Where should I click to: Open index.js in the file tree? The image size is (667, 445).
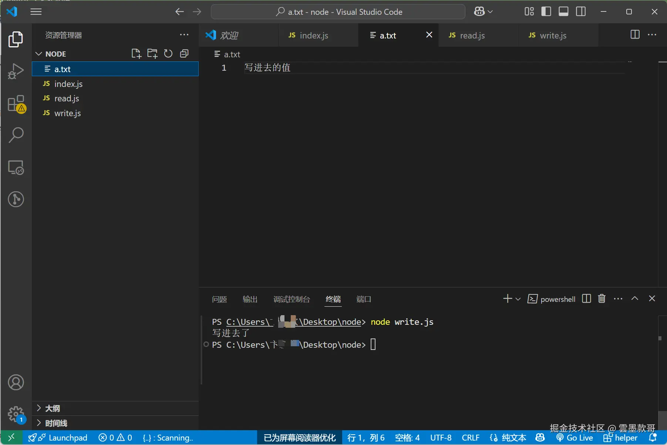pyautogui.click(x=115, y=84)
